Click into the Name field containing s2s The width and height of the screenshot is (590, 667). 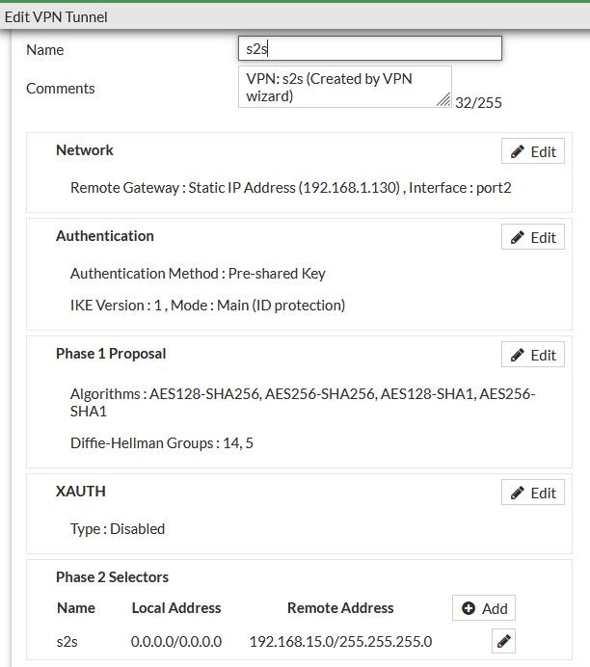pos(370,49)
